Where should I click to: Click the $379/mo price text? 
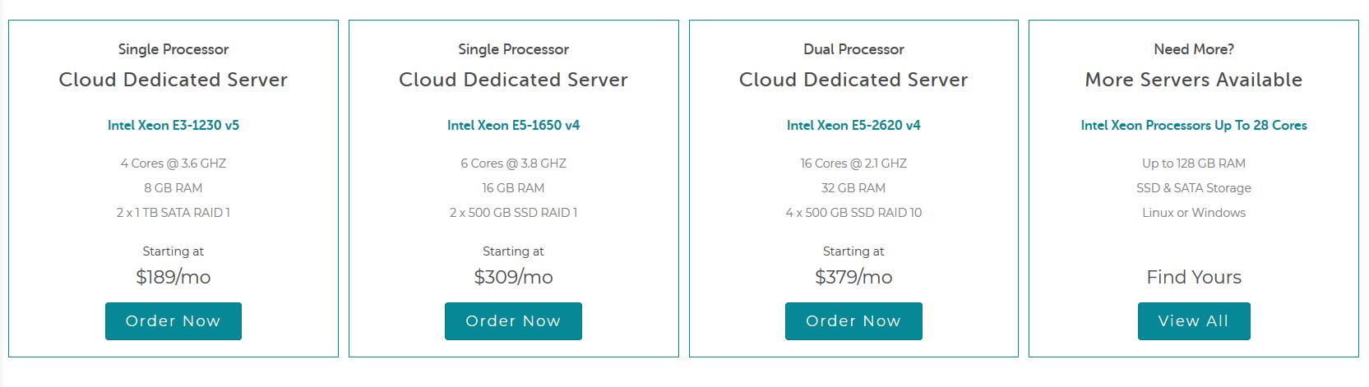coord(853,278)
